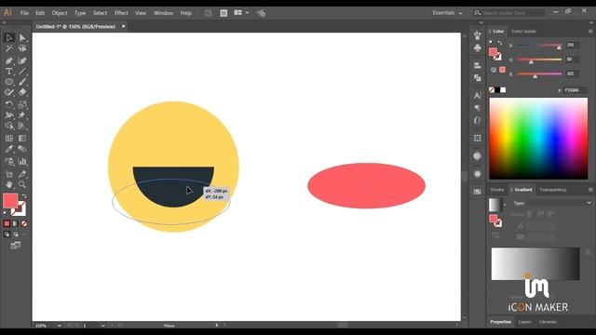The height and width of the screenshot is (335, 596).
Task: Select the Ellipse tool
Action: pyautogui.click(x=9, y=82)
